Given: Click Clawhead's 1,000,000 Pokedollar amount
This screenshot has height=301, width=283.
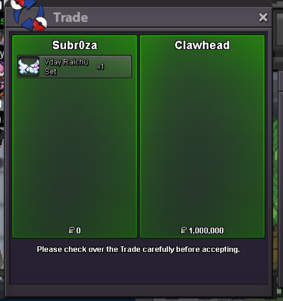Looking at the screenshot, I should (206, 230).
